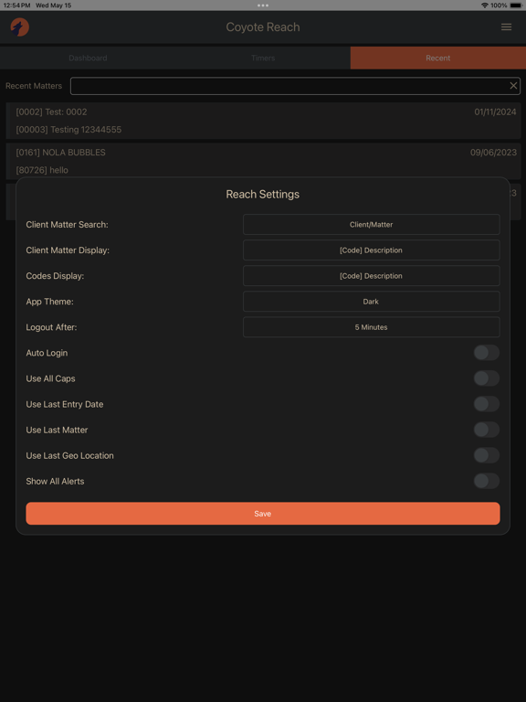Viewport: 526px width, 702px height.
Task: Select the App Theme dropdown showing Dark
Action: coord(372,302)
